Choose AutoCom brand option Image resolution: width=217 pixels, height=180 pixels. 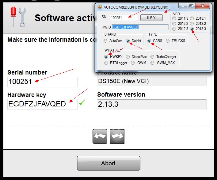click(x=105, y=41)
